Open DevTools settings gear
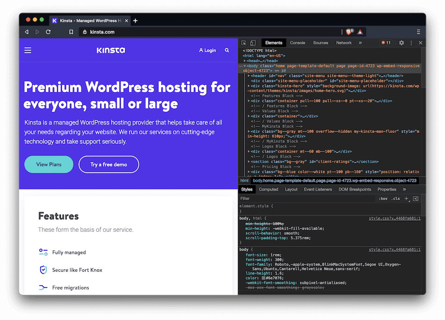The height and width of the screenshot is (320, 445). click(401, 43)
